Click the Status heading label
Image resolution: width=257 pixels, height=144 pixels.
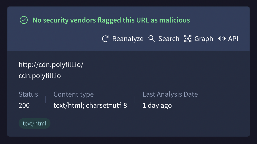[x=28, y=94]
